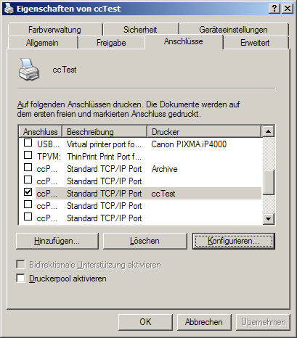
Task: Enable the Druckerpool aktivieren checkbox
Action: [x=20, y=278]
